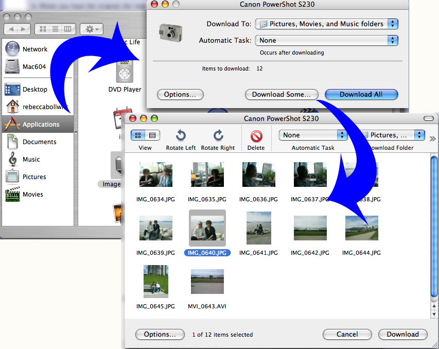Click Options in the upper camera dialog
The image size is (439, 349).
coord(180,94)
